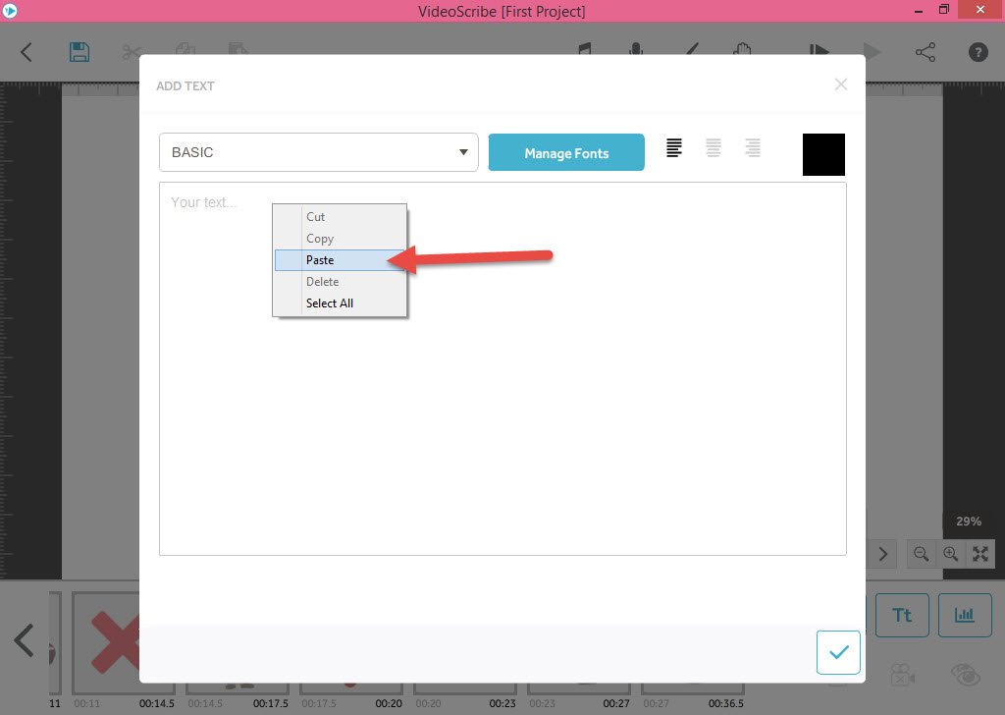Click the Tt add text button
The height and width of the screenshot is (715, 1005).
[x=902, y=615]
